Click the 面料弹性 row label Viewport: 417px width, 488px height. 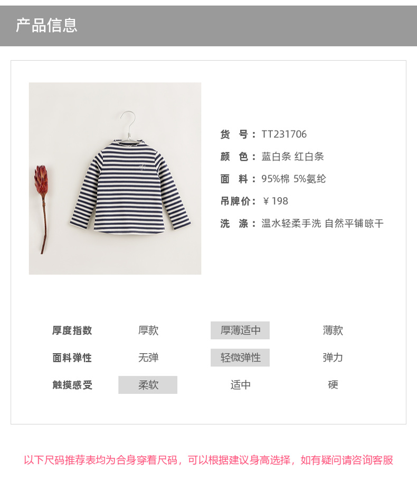pos(72,357)
